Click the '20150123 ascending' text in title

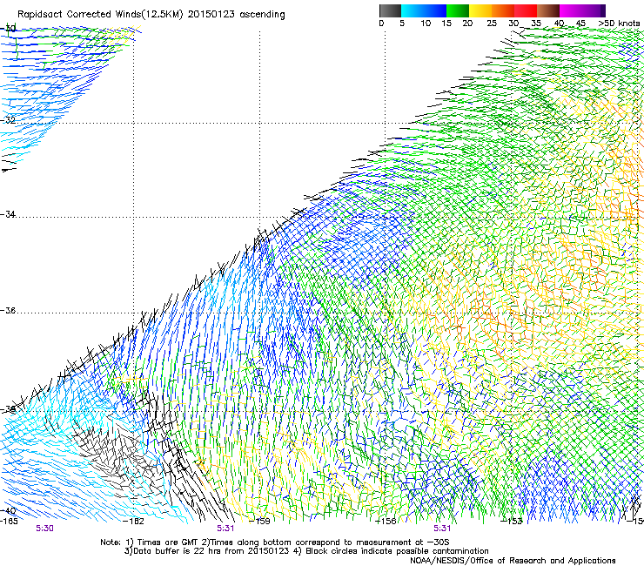point(236,15)
